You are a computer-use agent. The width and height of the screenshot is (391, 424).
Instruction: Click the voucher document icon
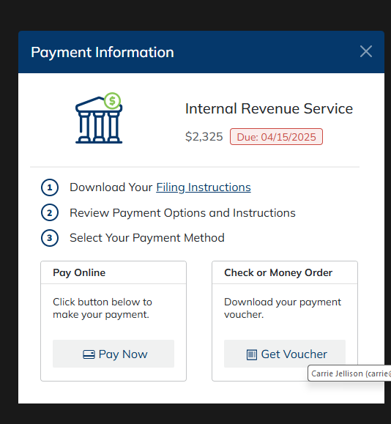point(251,354)
